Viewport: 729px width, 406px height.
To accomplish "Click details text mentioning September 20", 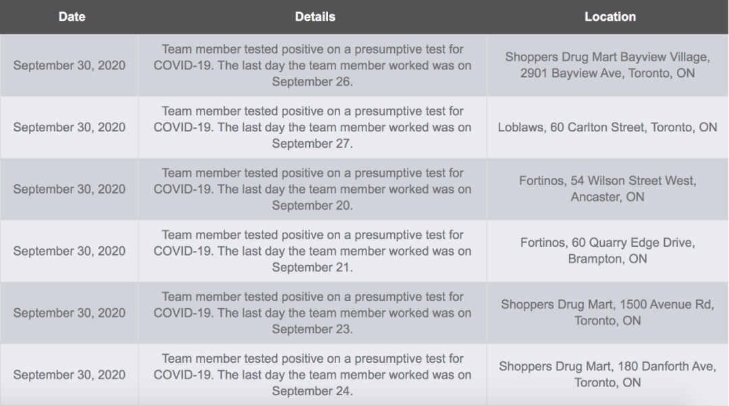I will pos(313,189).
